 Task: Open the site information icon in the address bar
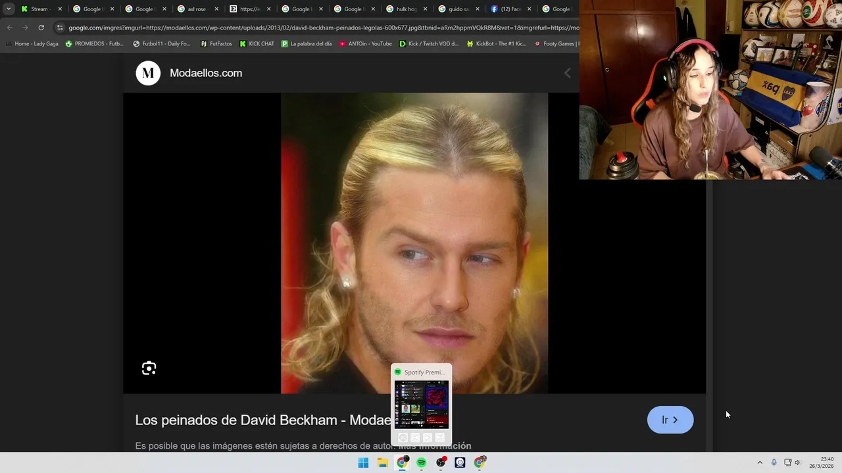pos(60,28)
